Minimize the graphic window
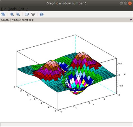 click(121, 3)
